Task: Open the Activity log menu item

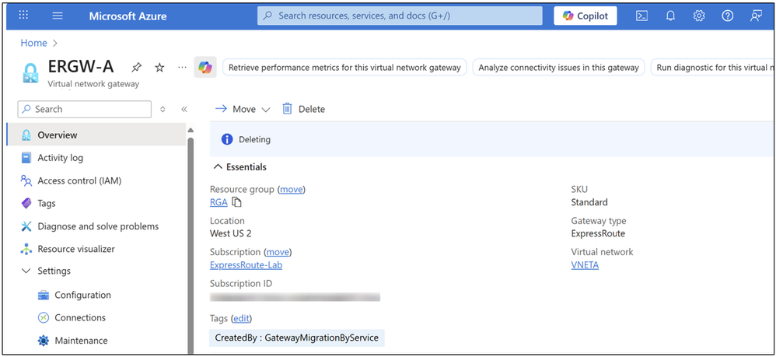Action: [x=60, y=158]
